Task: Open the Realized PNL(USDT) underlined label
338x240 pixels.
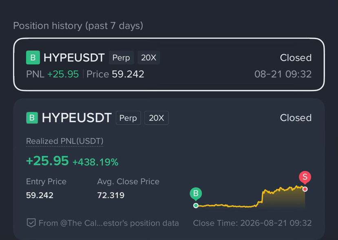Action: (x=65, y=141)
